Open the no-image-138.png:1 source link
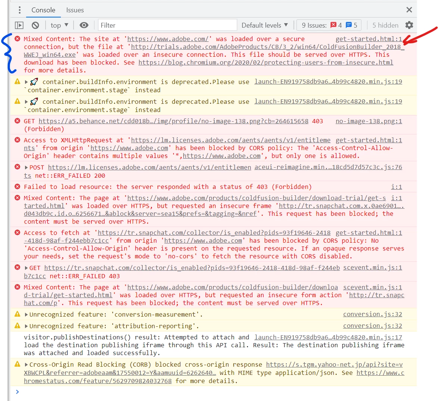The width and height of the screenshot is (438, 401). pyautogui.click(x=369, y=121)
